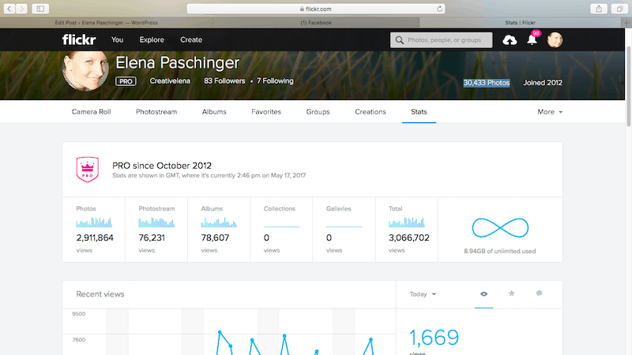Image resolution: width=632 pixels, height=355 pixels.
Task: Select the Stats tab
Action: point(419,112)
